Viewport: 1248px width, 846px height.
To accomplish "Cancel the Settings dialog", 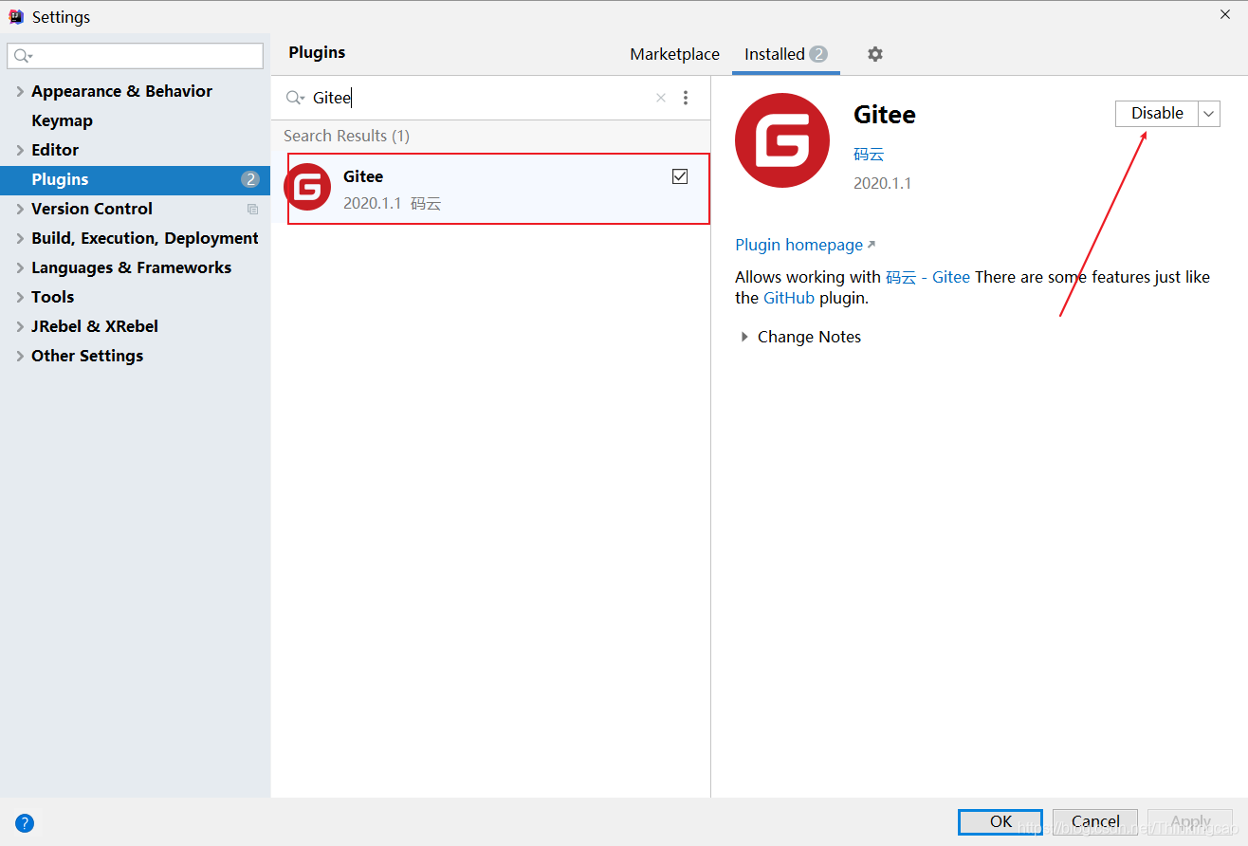I will tap(1095, 821).
